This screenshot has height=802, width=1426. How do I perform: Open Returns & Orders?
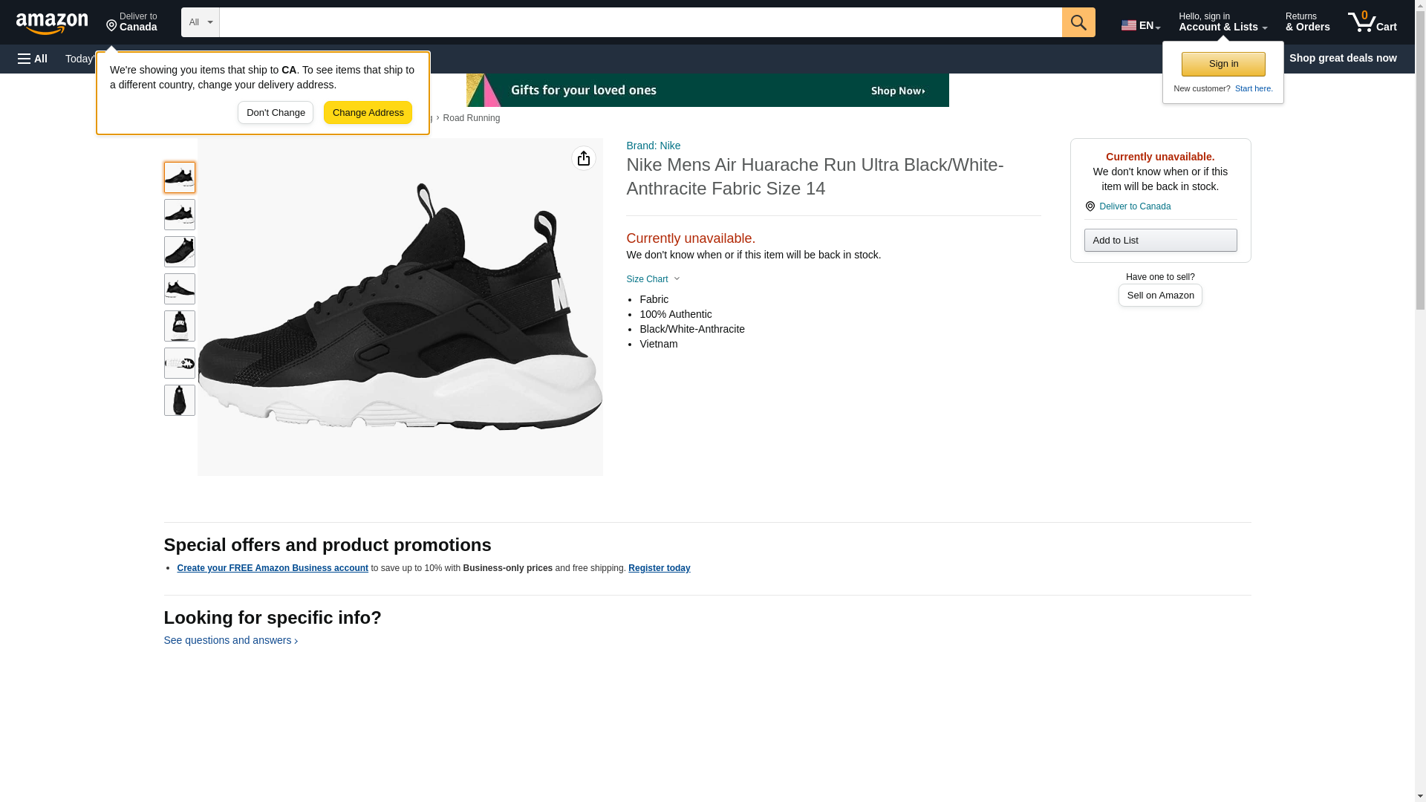1307,22
